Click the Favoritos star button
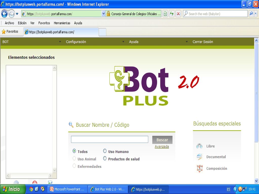 coord(10,32)
